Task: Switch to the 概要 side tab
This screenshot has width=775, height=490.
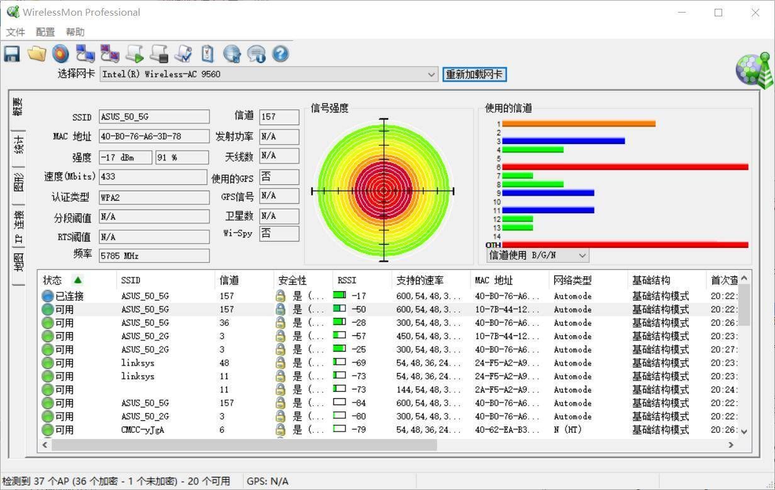Action: pyautogui.click(x=18, y=108)
